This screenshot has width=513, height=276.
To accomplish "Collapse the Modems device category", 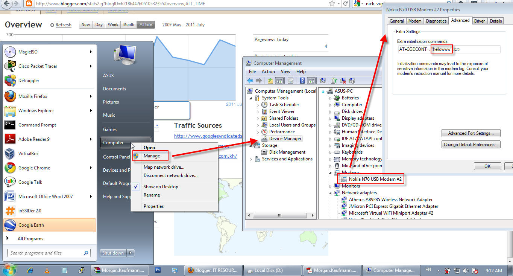I will point(331,172).
